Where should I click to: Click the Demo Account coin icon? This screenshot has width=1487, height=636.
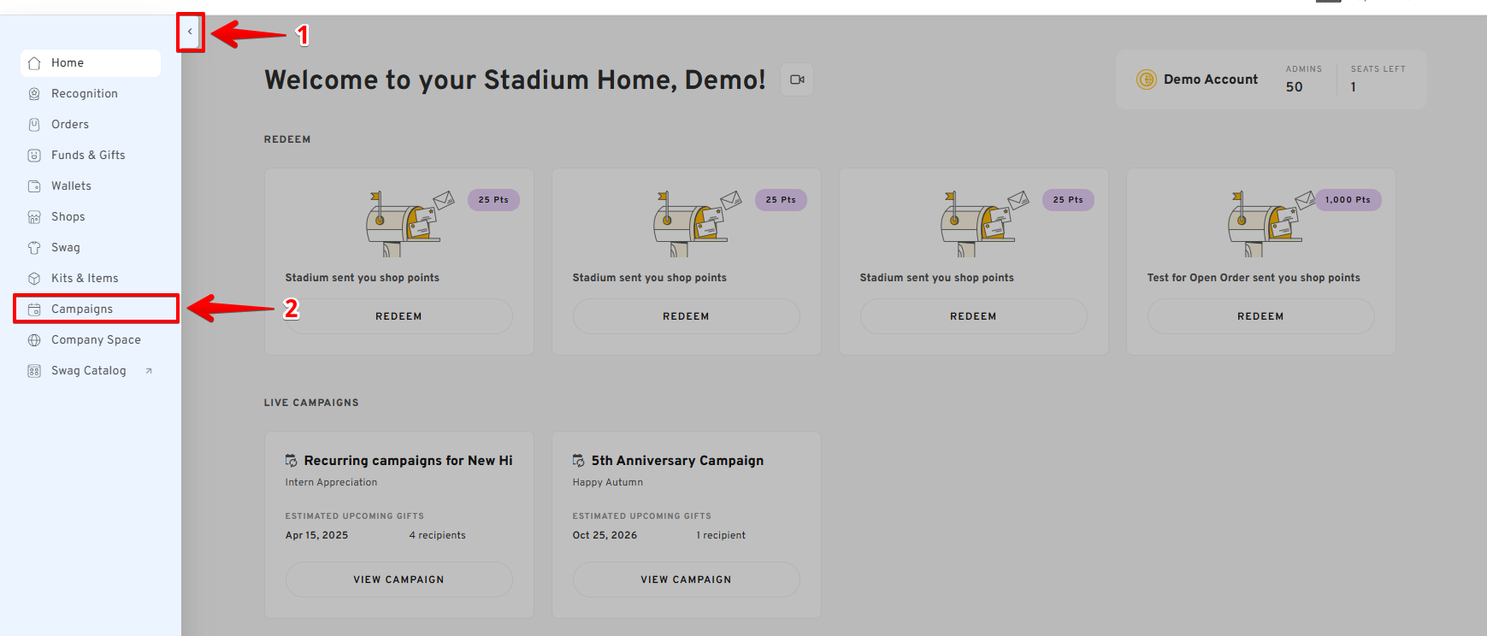tap(1146, 79)
